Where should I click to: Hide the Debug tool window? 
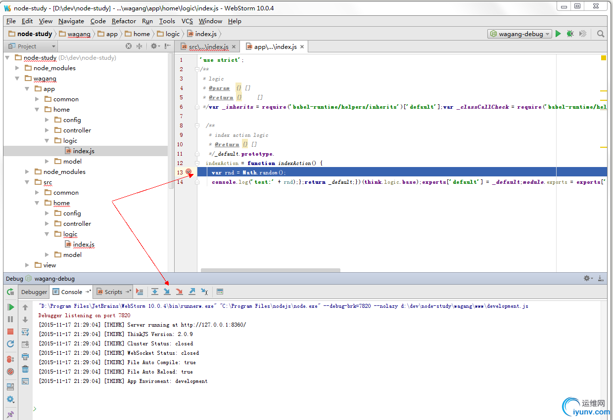601,279
